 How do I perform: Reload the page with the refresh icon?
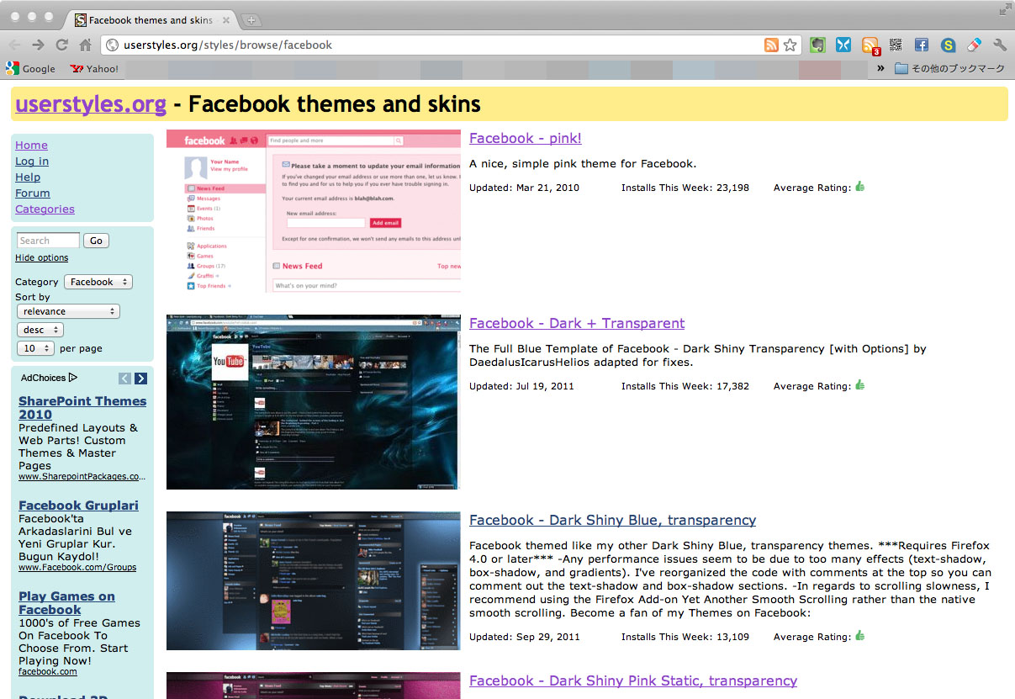61,45
